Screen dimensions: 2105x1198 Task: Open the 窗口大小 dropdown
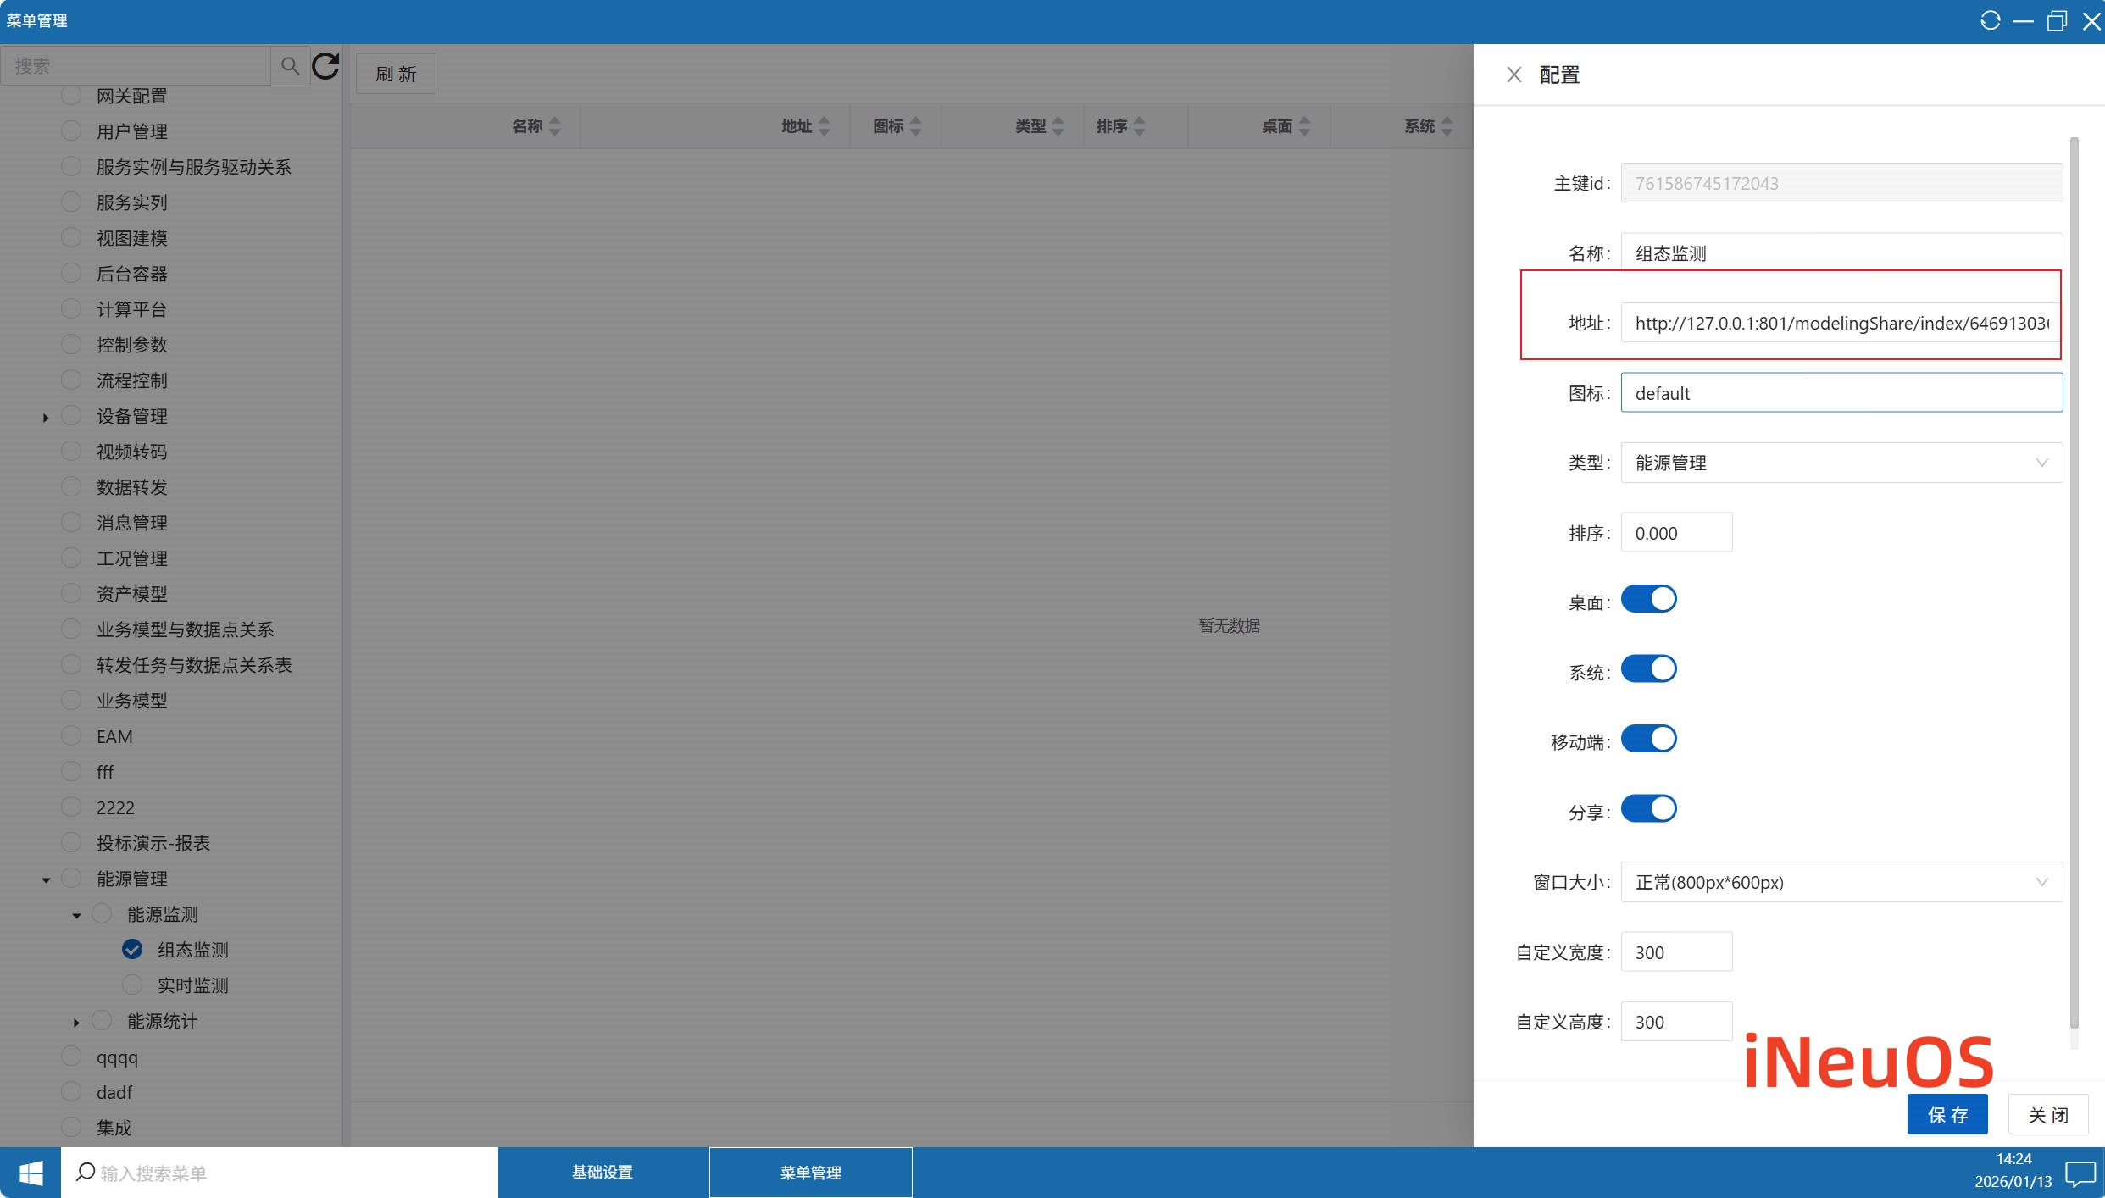1841,882
